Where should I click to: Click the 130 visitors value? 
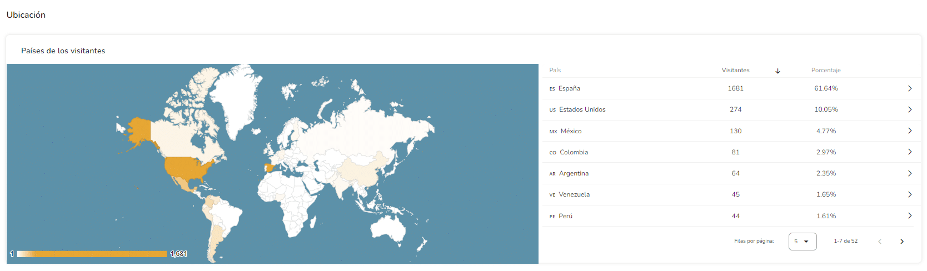735,131
